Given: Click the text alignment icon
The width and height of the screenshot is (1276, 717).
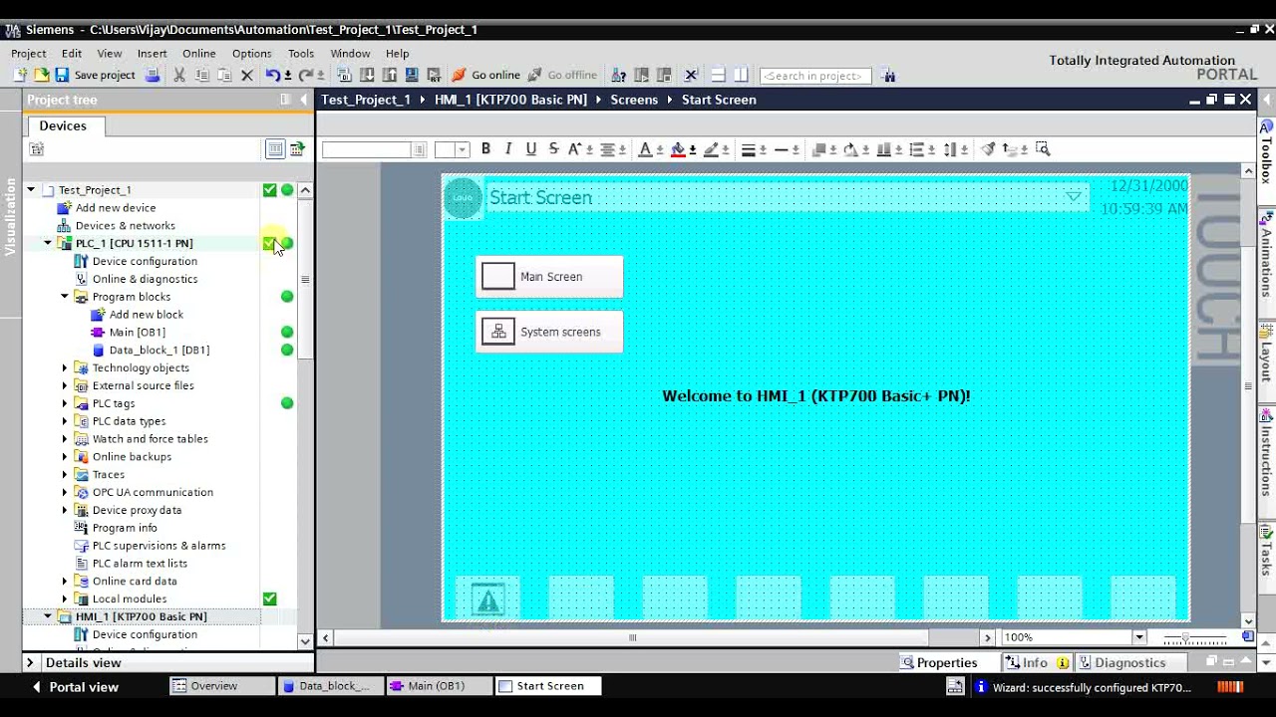Looking at the screenshot, I should [x=607, y=149].
